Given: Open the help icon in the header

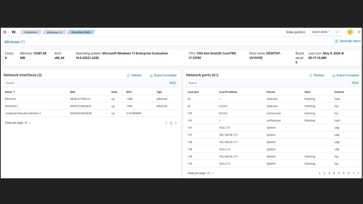Looking at the screenshot, I should pos(359,32).
